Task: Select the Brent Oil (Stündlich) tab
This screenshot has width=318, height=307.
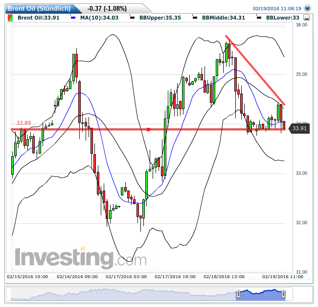Action: tap(39, 8)
